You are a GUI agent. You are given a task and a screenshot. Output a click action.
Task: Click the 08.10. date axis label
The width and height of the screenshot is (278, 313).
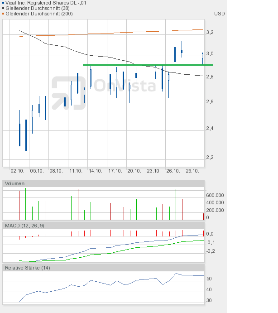point(56,171)
